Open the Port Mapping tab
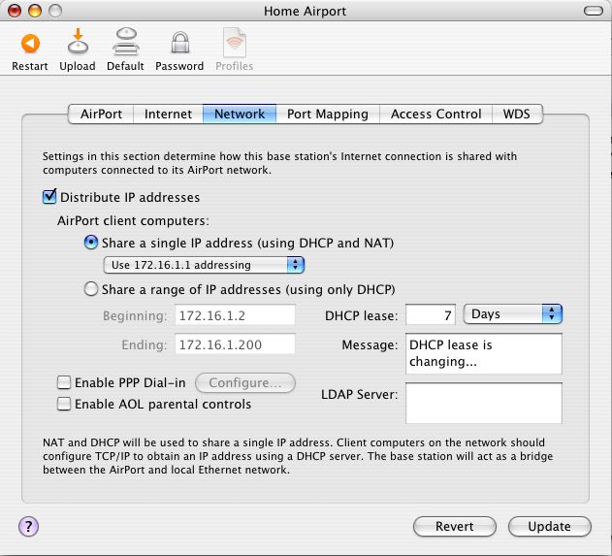 click(328, 114)
